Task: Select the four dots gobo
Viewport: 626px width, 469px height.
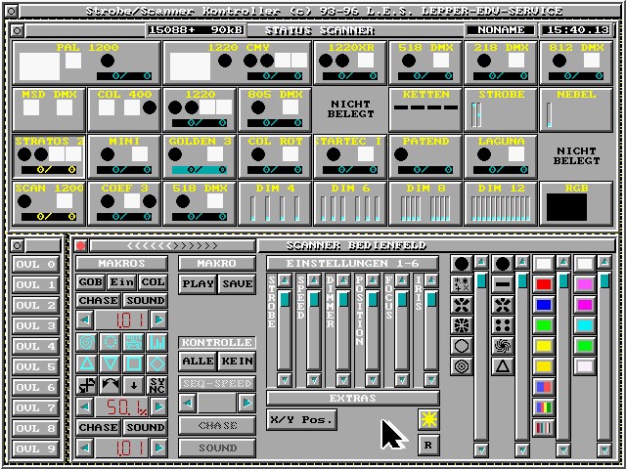Action: pyautogui.click(x=503, y=325)
